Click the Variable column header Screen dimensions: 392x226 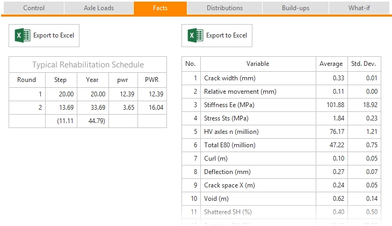pyautogui.click(x=258, y=64)
